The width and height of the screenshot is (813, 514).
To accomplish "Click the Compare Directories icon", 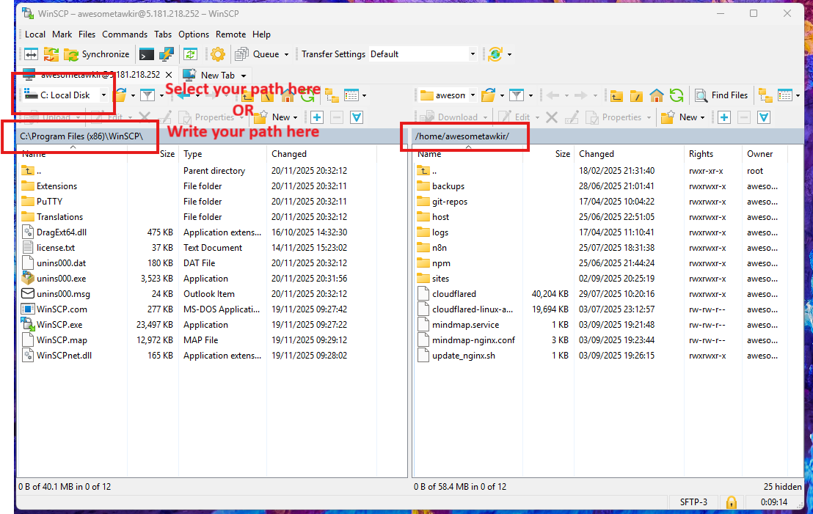I will pyautogui.click(x=31, y=54).
